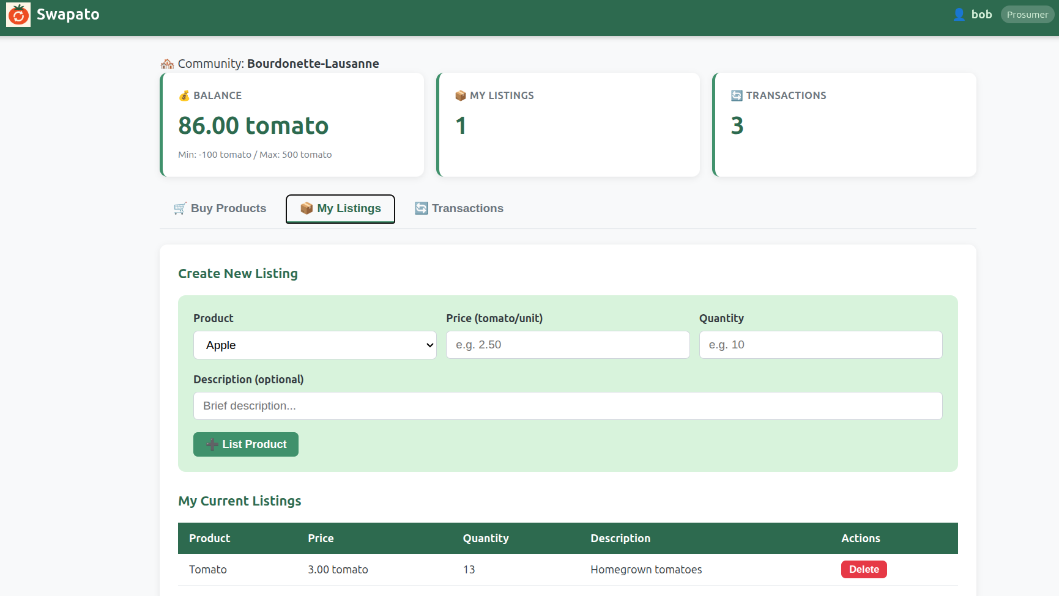Click the refresh icon beside Transactions card
Screen dimensions: 1059x596
coord(737,95)
